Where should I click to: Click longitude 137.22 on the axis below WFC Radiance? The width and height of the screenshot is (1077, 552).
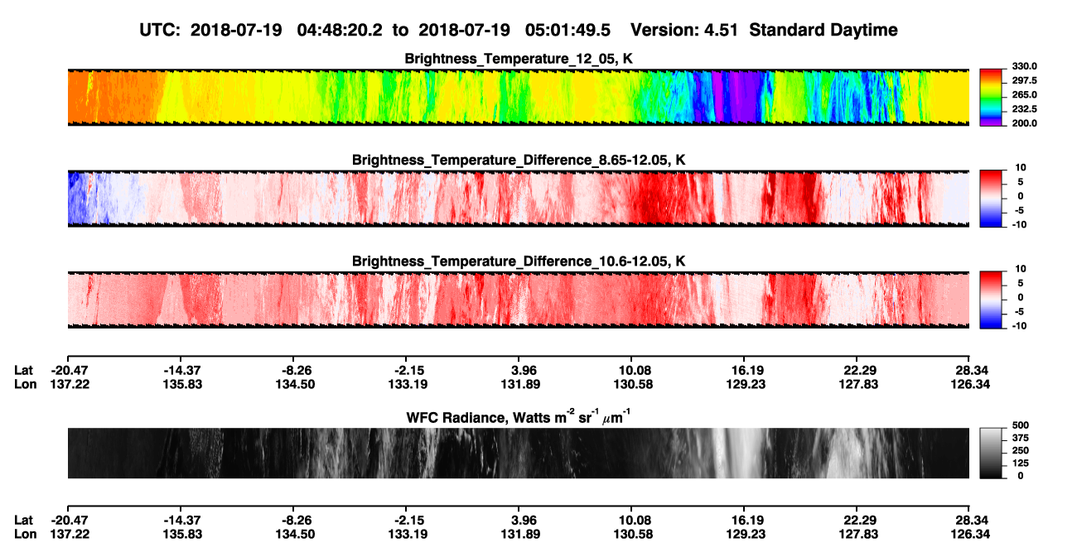click(x=70, y=533)
